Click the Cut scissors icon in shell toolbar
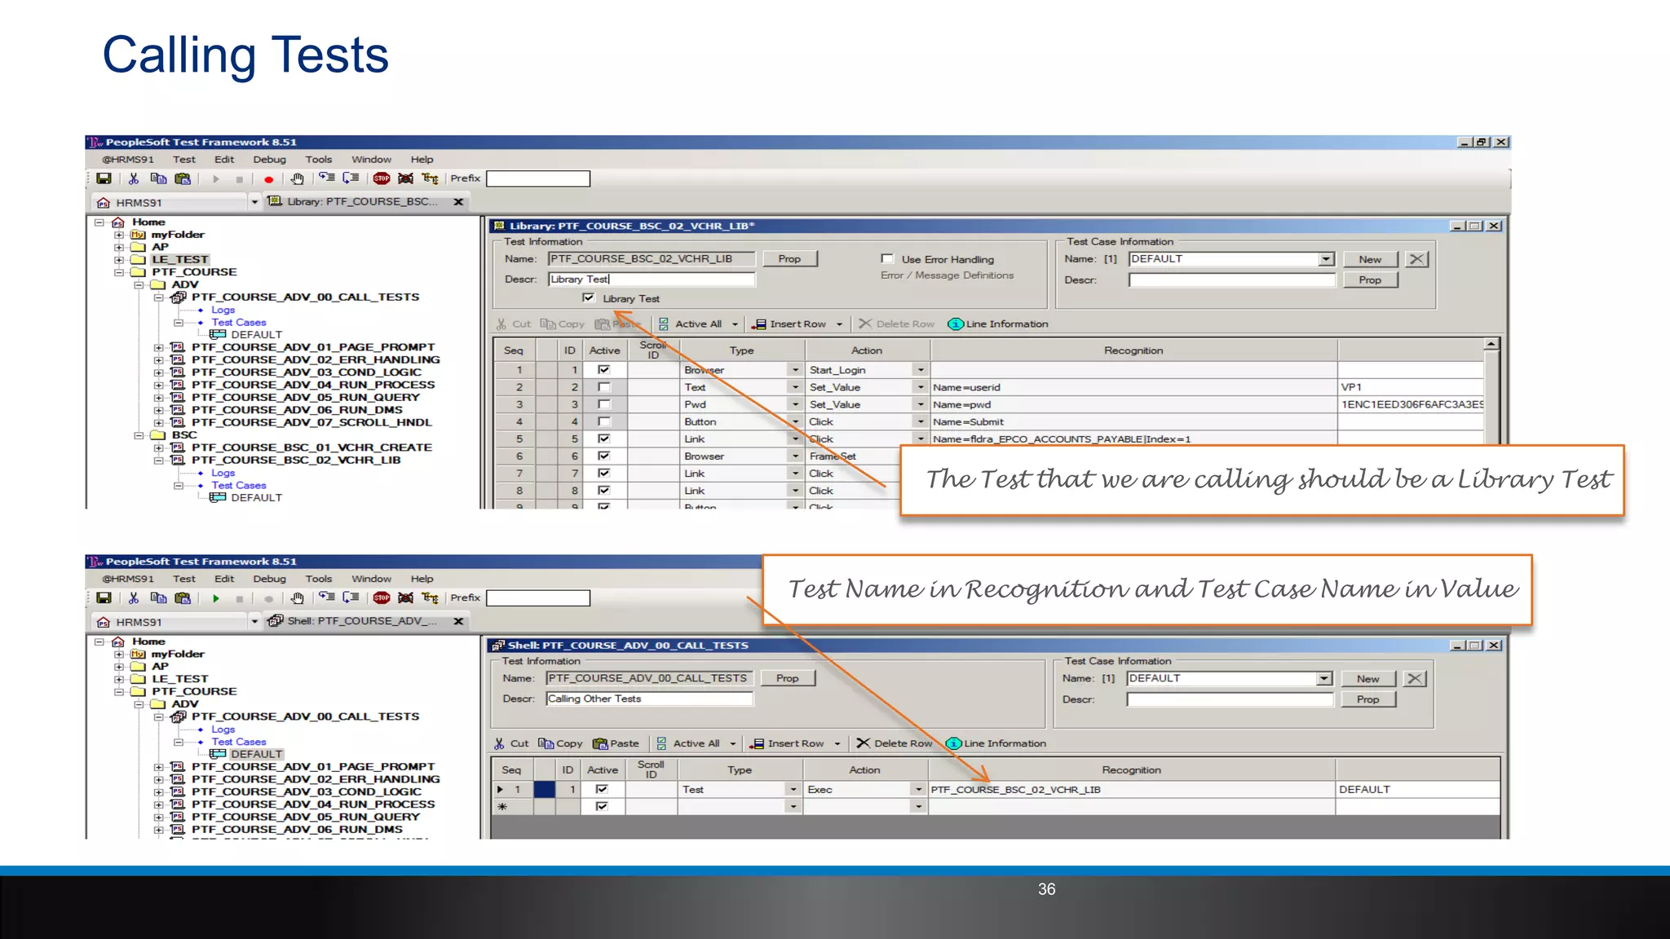 coord(499,743)
